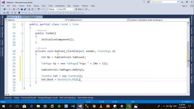This screenshot has width=194, height=109.
Task: Open the Start button dropdown arrow
Action: coord(83,9)
